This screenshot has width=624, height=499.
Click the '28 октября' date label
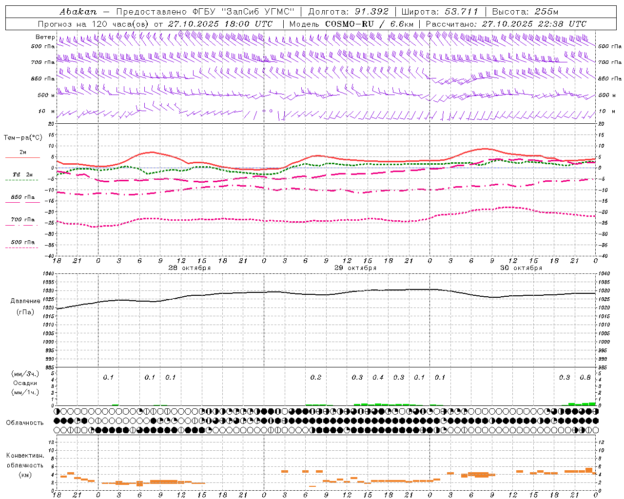[189, 268]
